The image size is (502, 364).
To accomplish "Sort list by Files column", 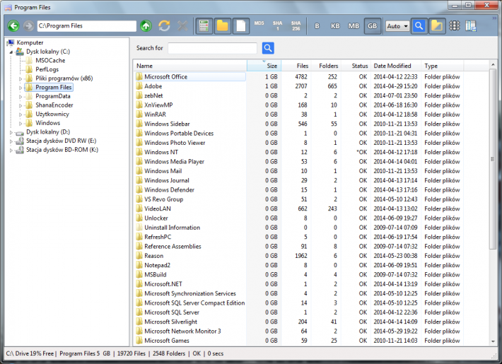I will point(296,66).
